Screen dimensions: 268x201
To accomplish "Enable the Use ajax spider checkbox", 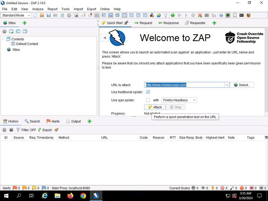I will click(148, 100).
